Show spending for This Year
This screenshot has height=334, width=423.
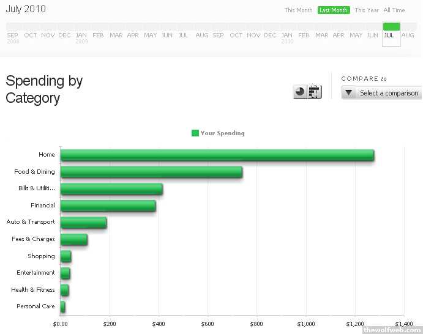[367, 10]
